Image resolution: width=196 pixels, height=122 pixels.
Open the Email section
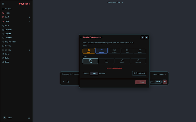tap(6, 17)
